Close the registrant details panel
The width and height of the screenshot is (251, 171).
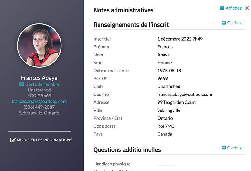coord(247,8)
